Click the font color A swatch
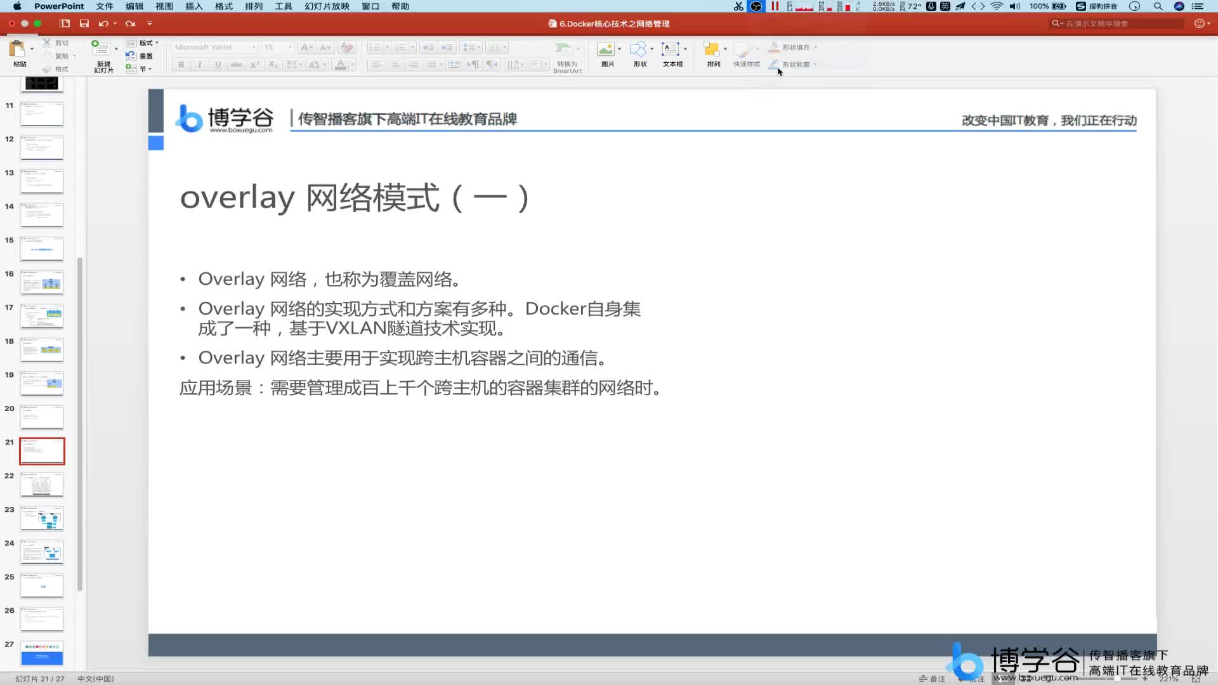 click(x=341, y=65)
